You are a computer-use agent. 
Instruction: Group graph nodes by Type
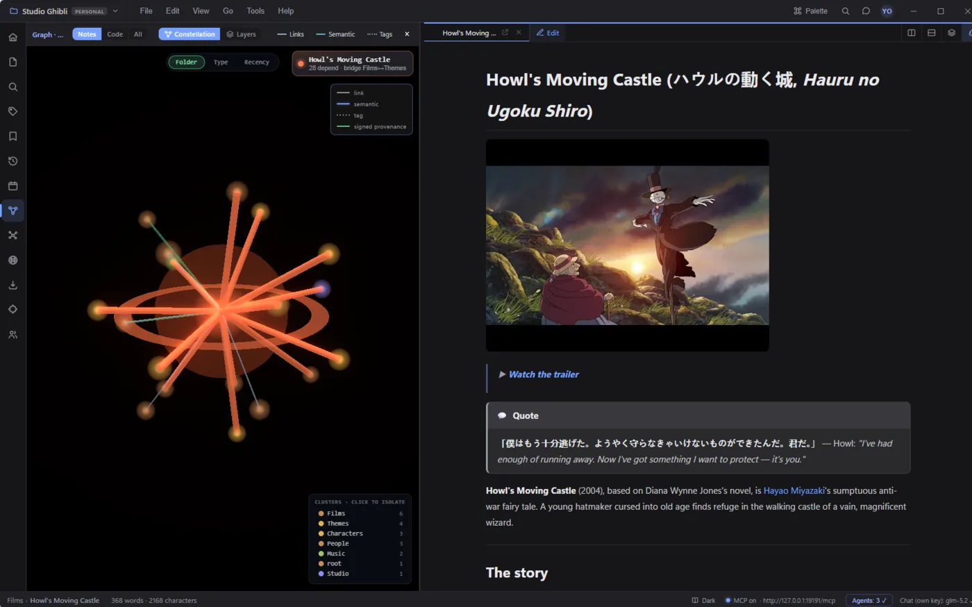point(221,63)
